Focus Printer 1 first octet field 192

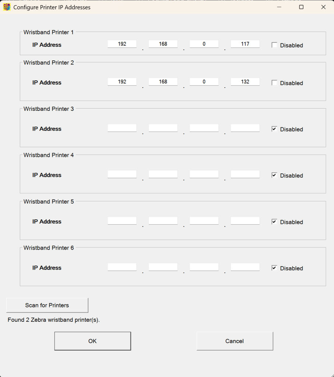tap(122, 44)
